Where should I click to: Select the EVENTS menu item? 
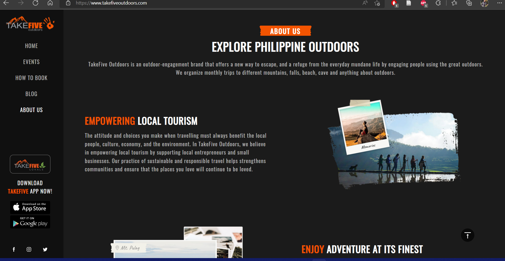click(31, 62)
